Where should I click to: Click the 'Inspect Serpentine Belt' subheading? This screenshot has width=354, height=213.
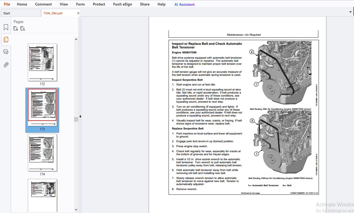[187, 80]
